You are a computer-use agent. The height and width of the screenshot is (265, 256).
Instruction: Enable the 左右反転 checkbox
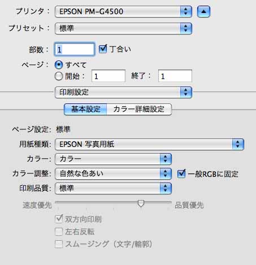tap(59, 232)
